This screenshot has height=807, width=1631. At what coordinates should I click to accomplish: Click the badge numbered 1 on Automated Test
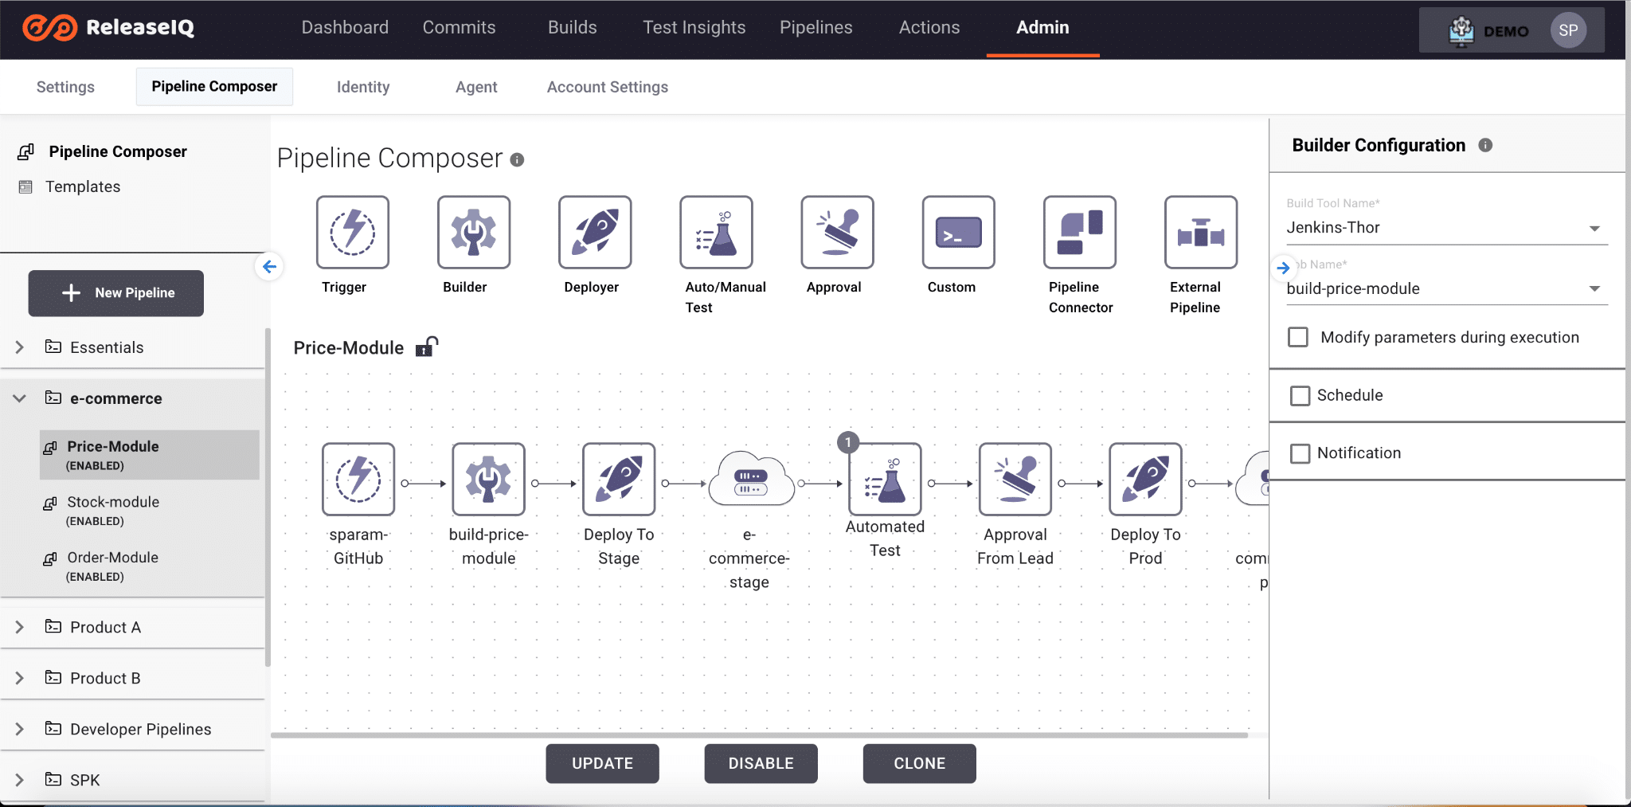point(848,442)
